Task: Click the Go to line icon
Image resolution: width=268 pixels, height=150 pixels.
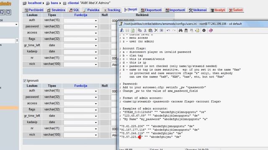Action: (x=197, y=30)
